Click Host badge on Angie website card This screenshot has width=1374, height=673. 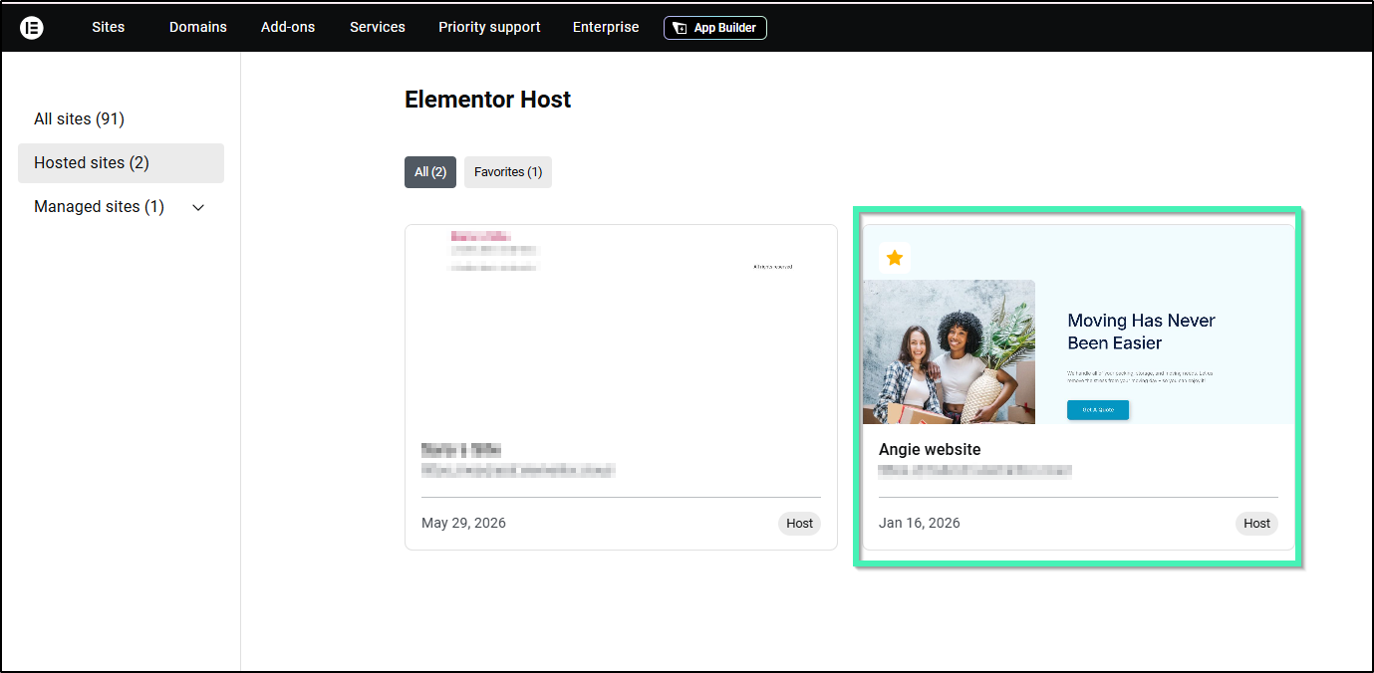point(1256,524)
